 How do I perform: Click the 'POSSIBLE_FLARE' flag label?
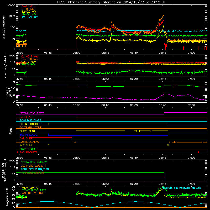point(30,120)
